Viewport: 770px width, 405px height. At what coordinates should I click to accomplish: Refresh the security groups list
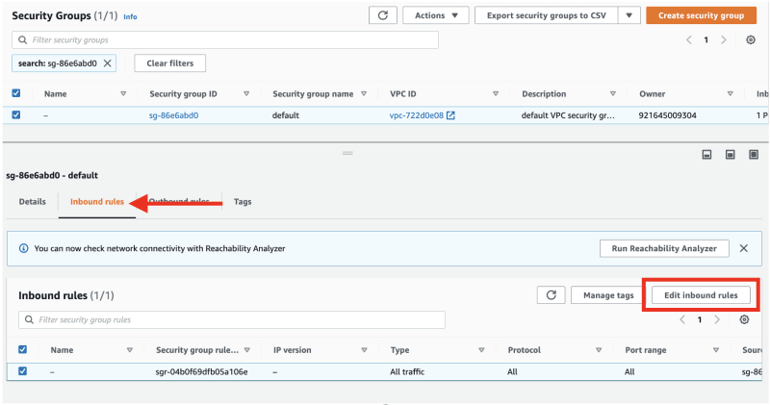pos(383,15)
